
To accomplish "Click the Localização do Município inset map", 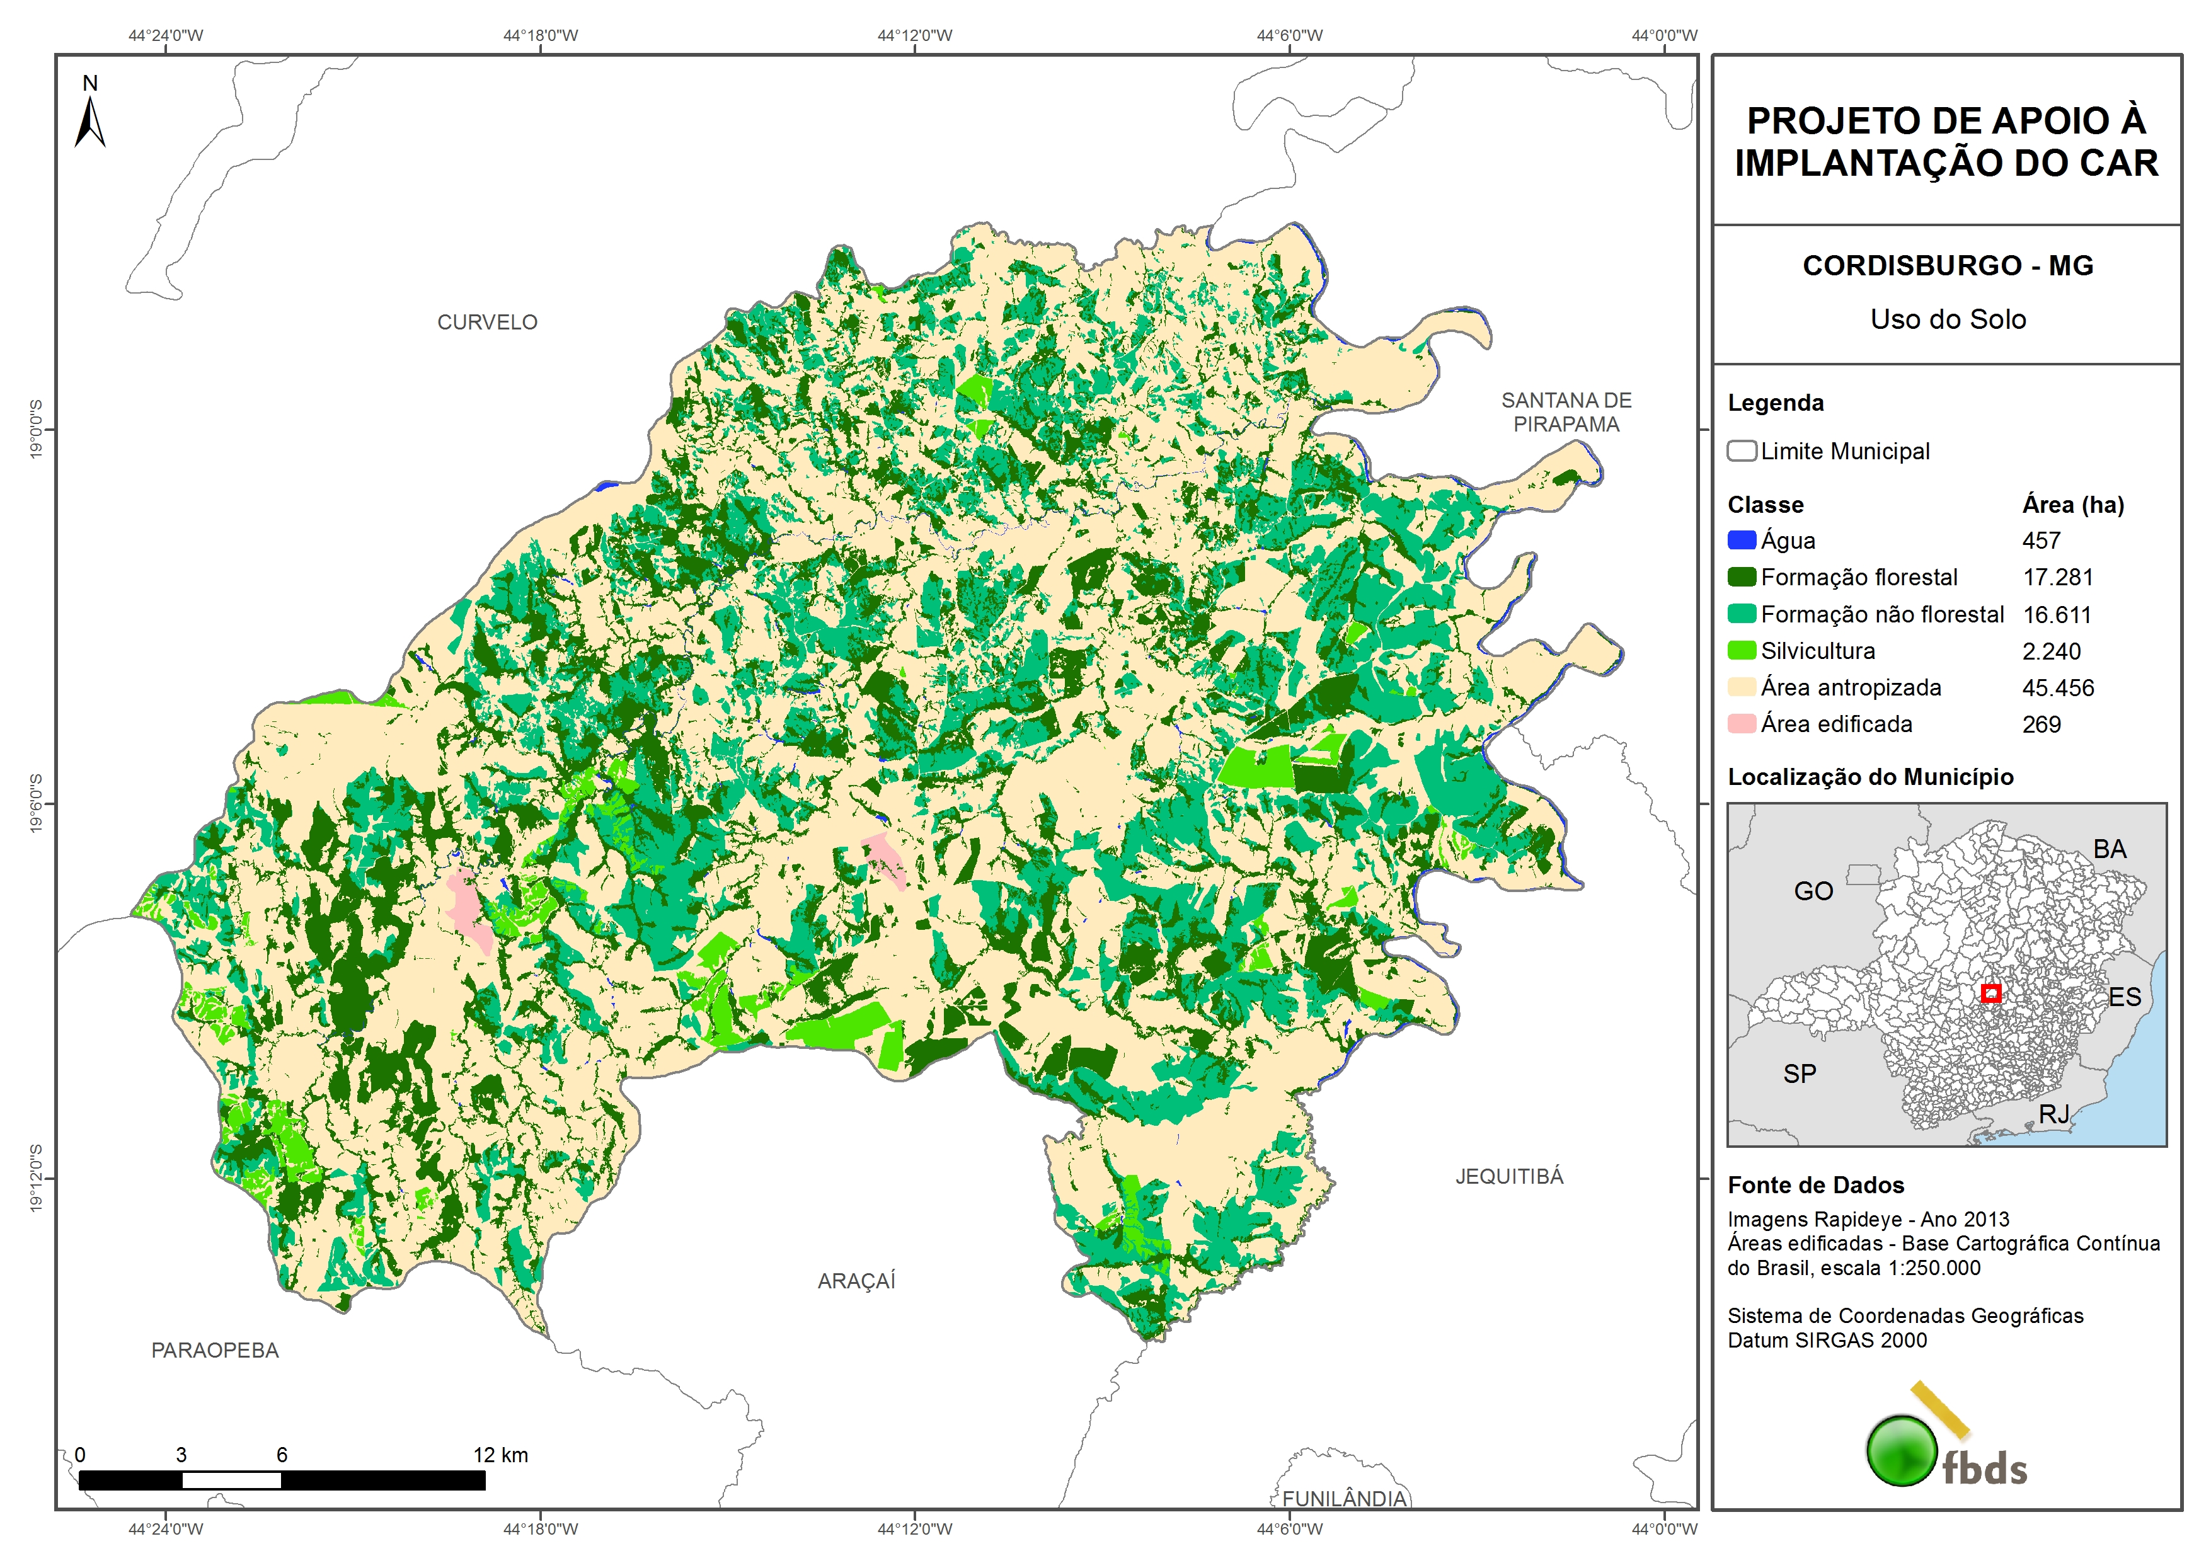I will (1946, 973).
